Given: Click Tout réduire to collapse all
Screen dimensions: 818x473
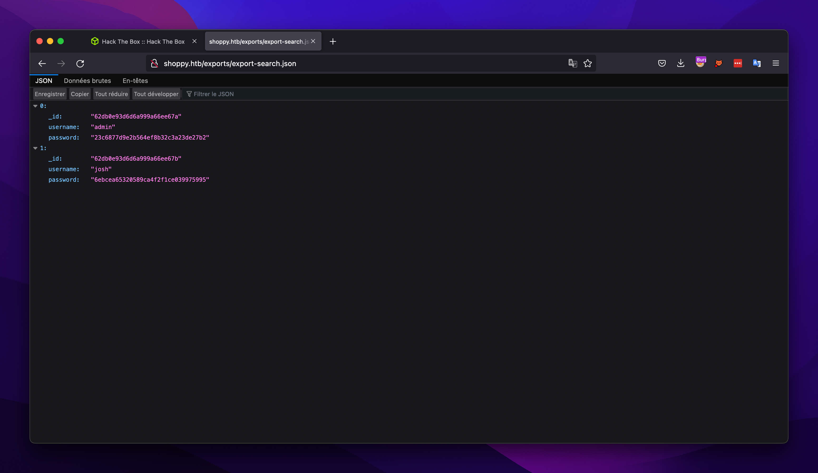Looking at the screenshot, I should [x=111, y=94].
